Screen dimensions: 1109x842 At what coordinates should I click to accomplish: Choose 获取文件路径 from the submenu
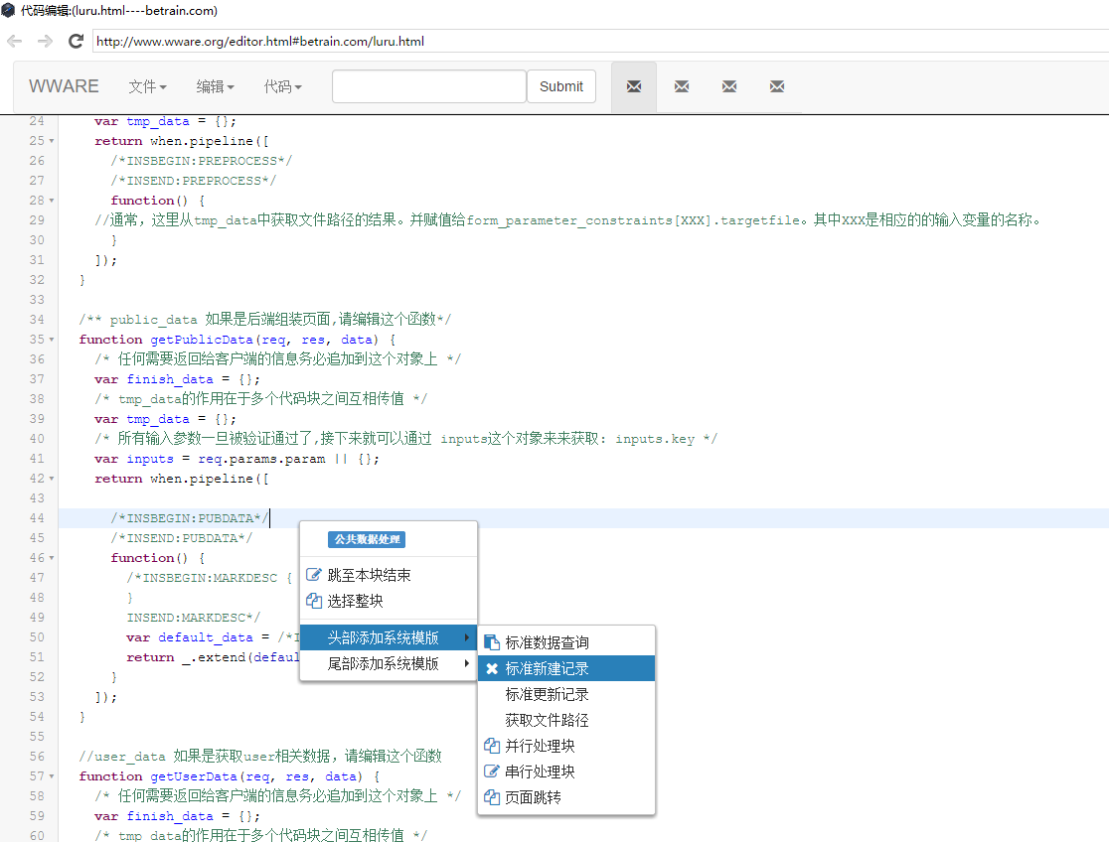(565, 721)
